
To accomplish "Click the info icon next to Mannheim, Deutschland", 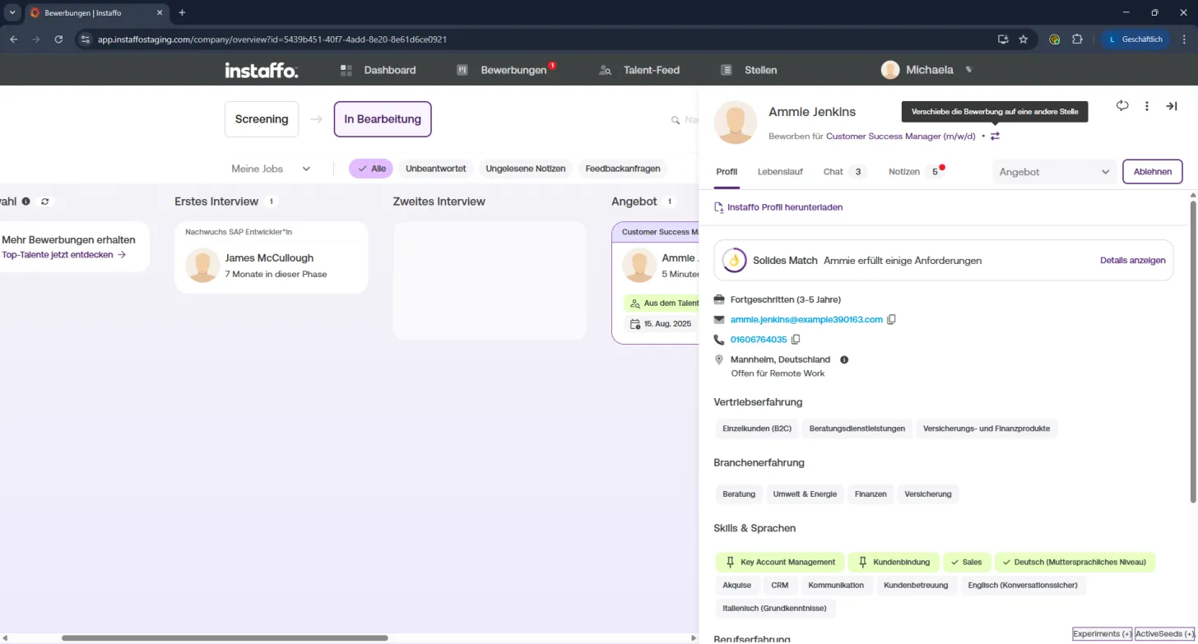I will click(844, 359).
